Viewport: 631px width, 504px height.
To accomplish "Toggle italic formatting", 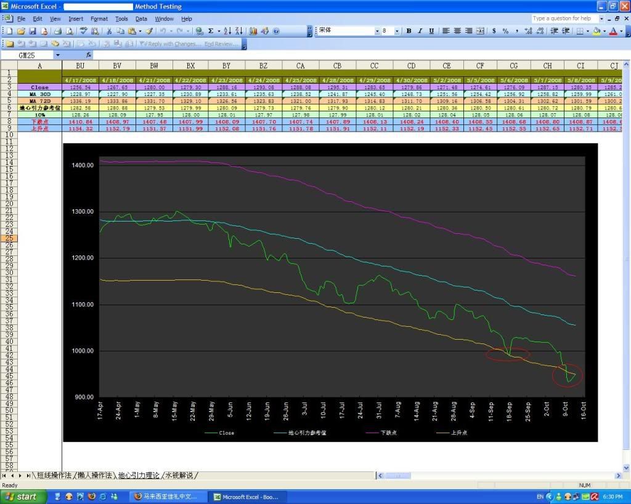I will click(420, 31).
